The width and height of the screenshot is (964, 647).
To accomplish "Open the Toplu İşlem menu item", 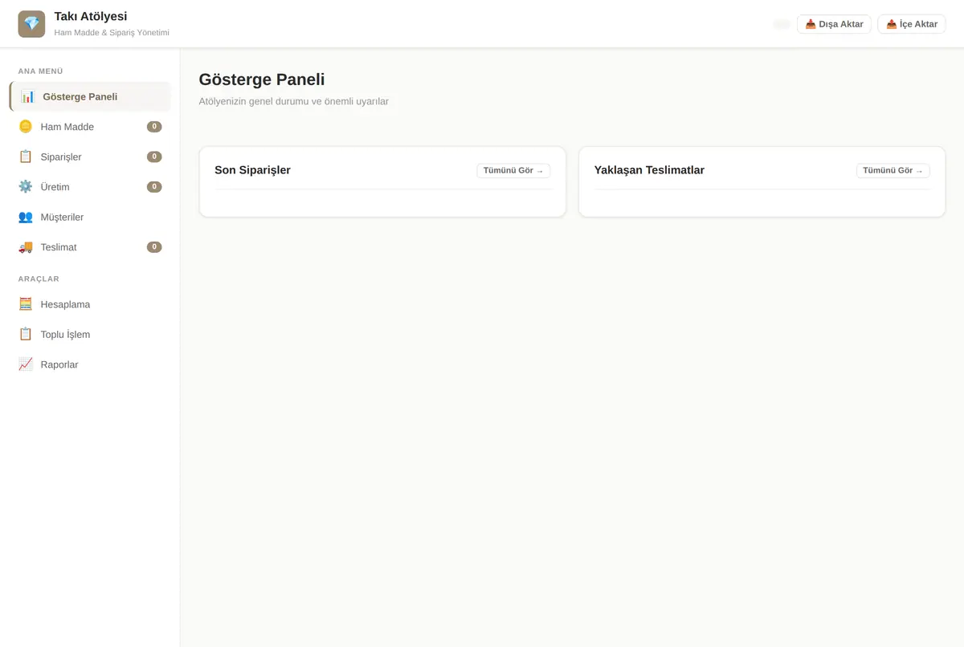I will tap(90, 334).
